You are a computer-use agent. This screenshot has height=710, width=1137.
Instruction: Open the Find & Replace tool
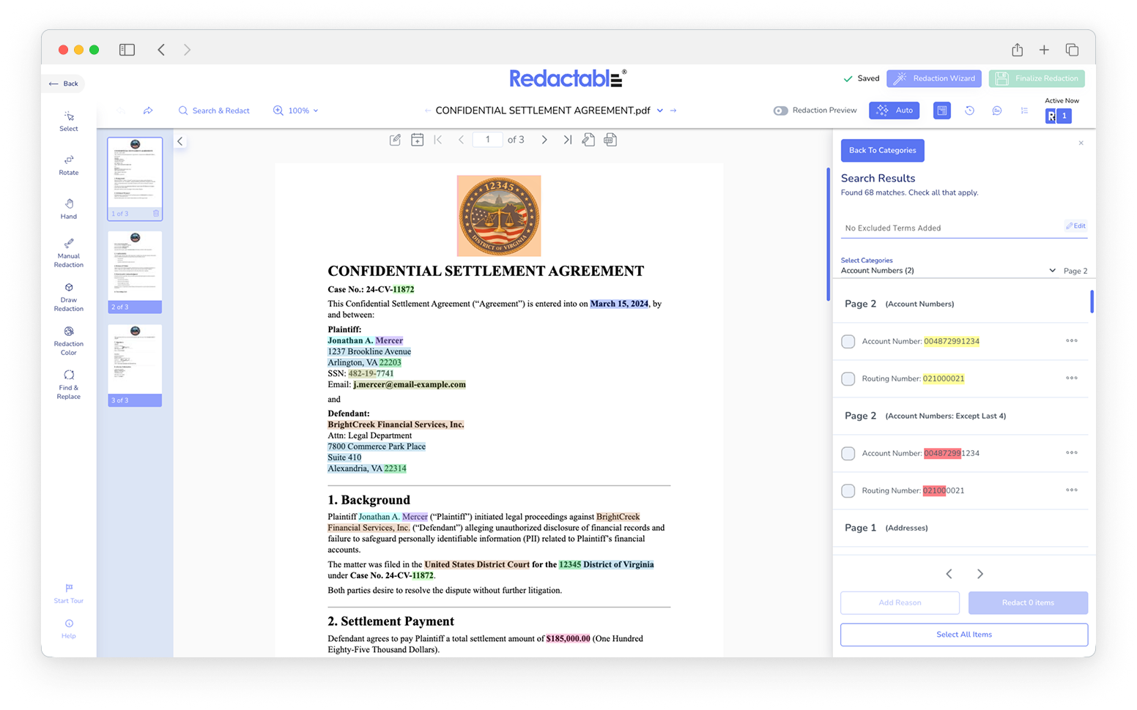click(69, 385)
